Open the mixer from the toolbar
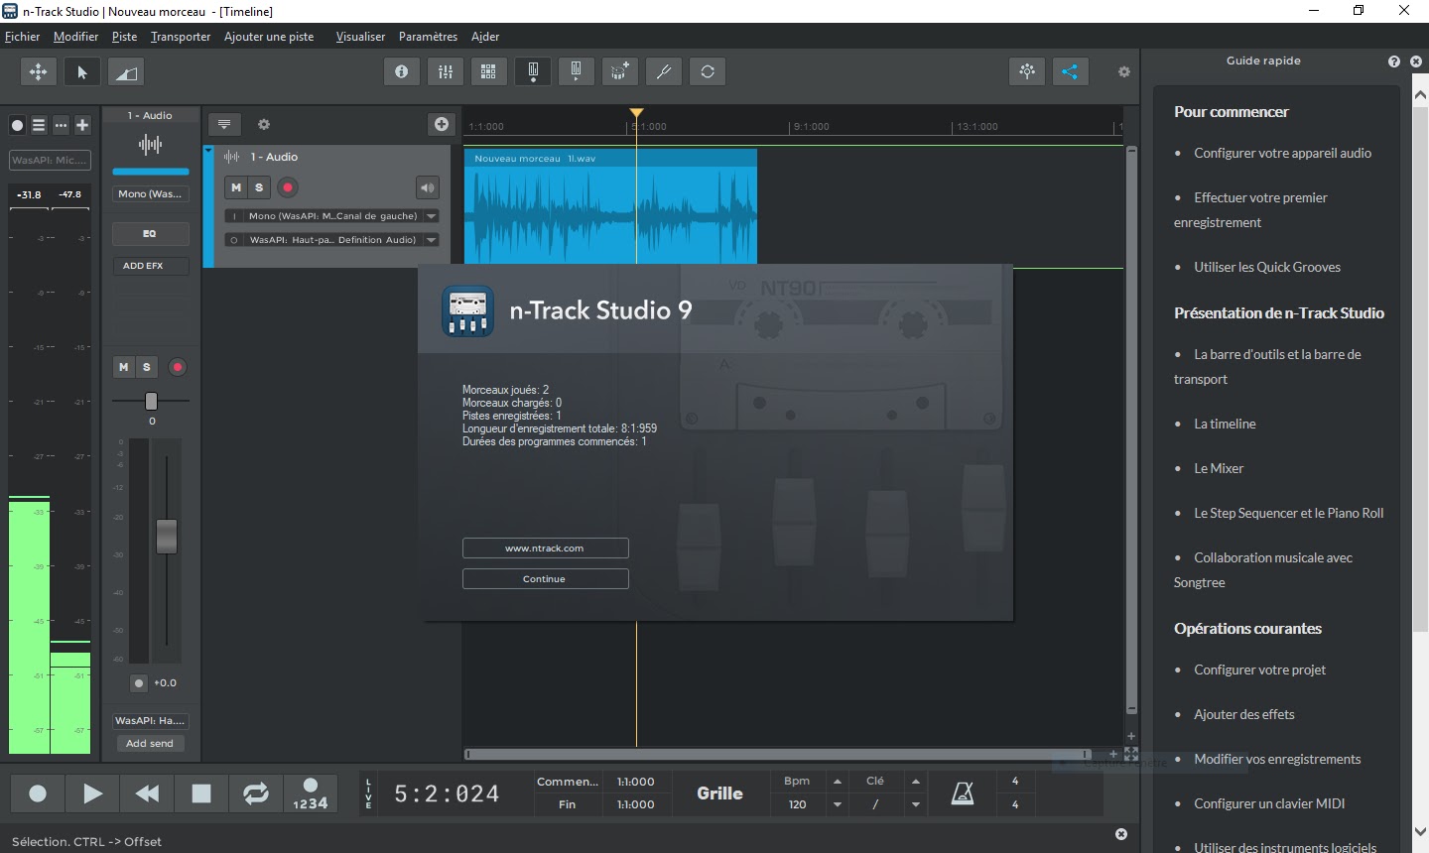The image size is (1429, 853). (446, 71)
